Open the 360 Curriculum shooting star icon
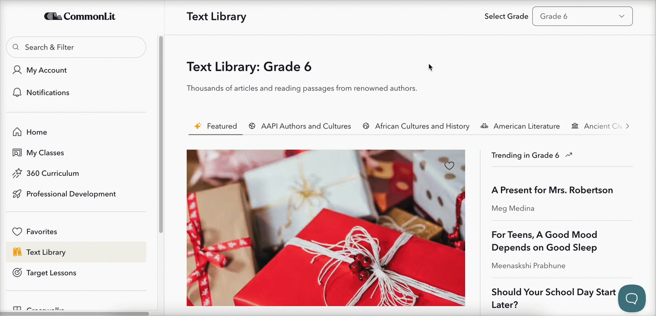Screen dimensions: 656x316 (x=17, y=173)
